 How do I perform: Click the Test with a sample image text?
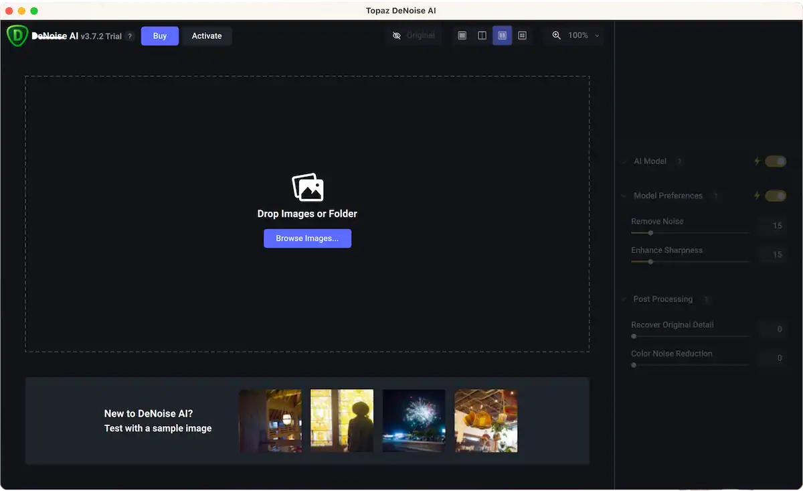[158, 428]
